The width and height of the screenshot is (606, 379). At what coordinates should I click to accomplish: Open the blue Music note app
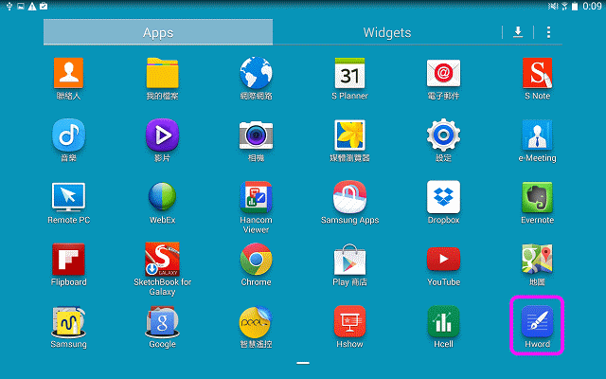[x=68, y=135]
